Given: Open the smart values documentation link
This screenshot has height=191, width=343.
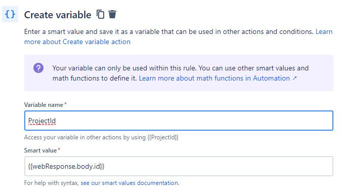Looking at the screenshot, I should coord(130,183).
